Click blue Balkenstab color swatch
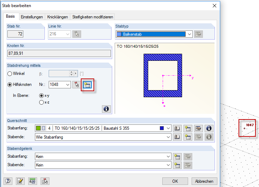 click(x=119, y=34)
